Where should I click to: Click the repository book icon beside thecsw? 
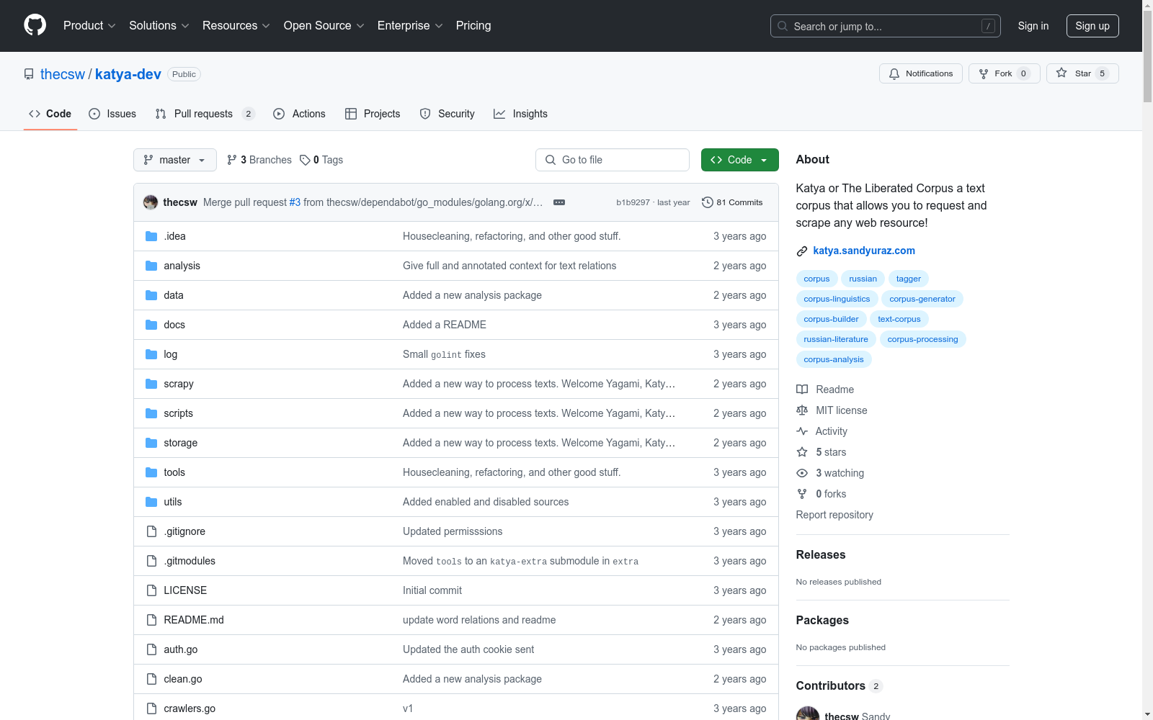click(29, 74)
